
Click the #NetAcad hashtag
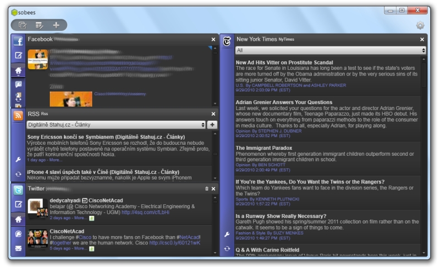[188, 237]
